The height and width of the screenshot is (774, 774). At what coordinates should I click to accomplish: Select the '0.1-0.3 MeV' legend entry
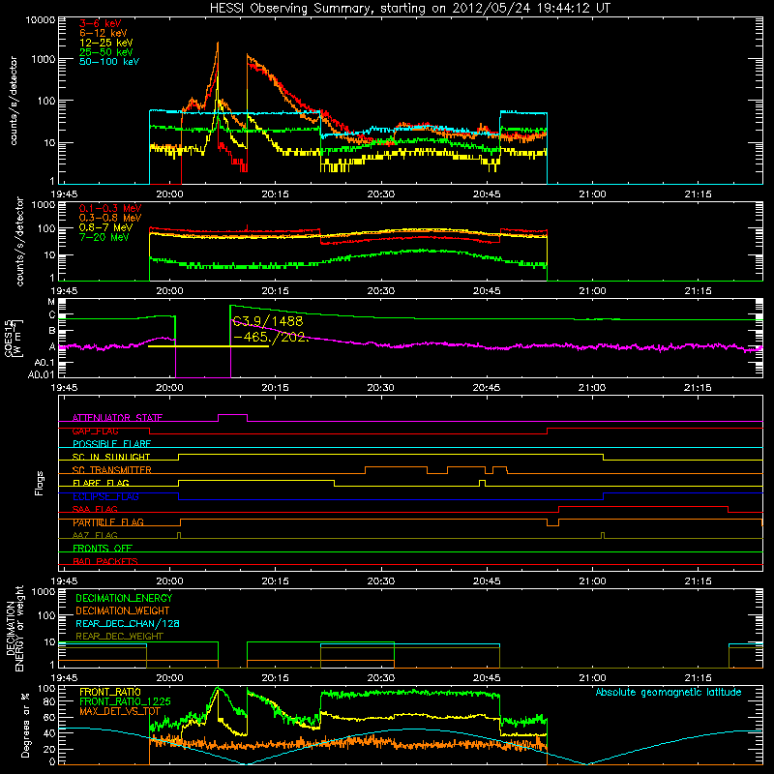point(110,208)
